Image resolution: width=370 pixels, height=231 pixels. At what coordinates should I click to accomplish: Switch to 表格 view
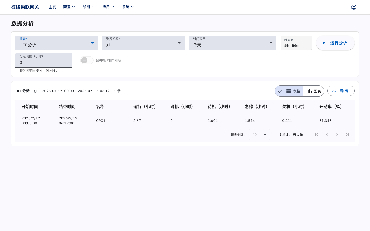[x=289, y=91]
